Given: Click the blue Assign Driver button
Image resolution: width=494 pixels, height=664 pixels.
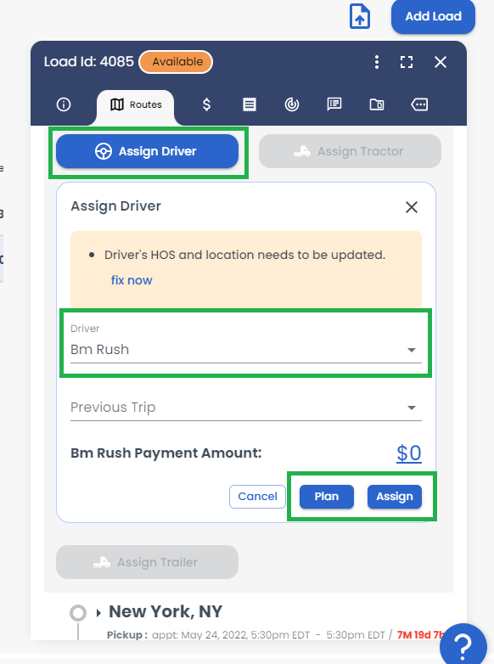Looking at the screenshot, I should pyautogui.click(x=148, y=151).
